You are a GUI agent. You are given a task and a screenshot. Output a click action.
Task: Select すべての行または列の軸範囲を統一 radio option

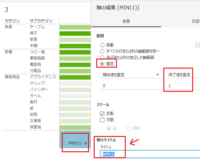tap(102, 51)
